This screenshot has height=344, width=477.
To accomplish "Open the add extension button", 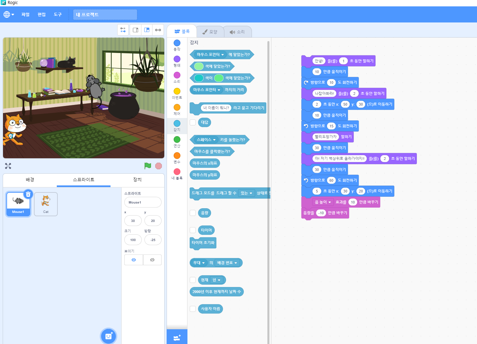I will (x=177, y=337).
